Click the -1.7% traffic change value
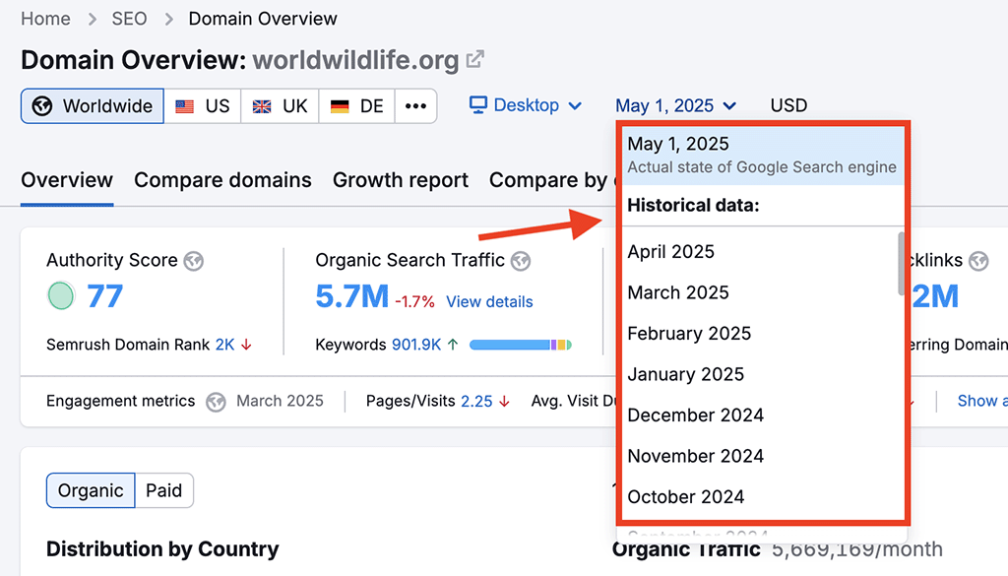 [x=414, y=301]
